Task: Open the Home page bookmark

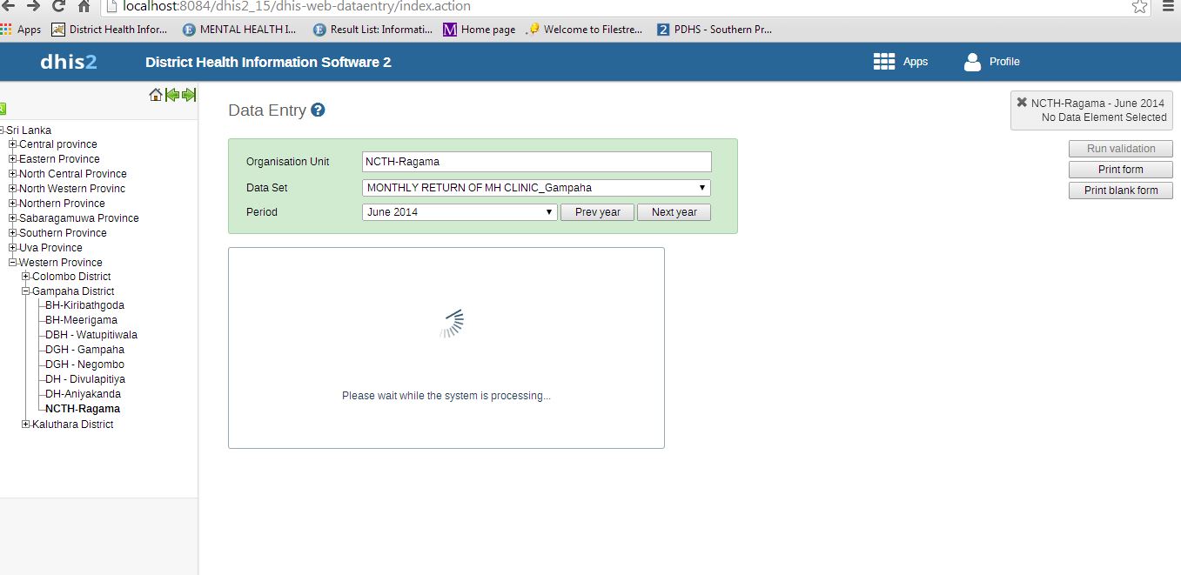Action: (480, 30)
